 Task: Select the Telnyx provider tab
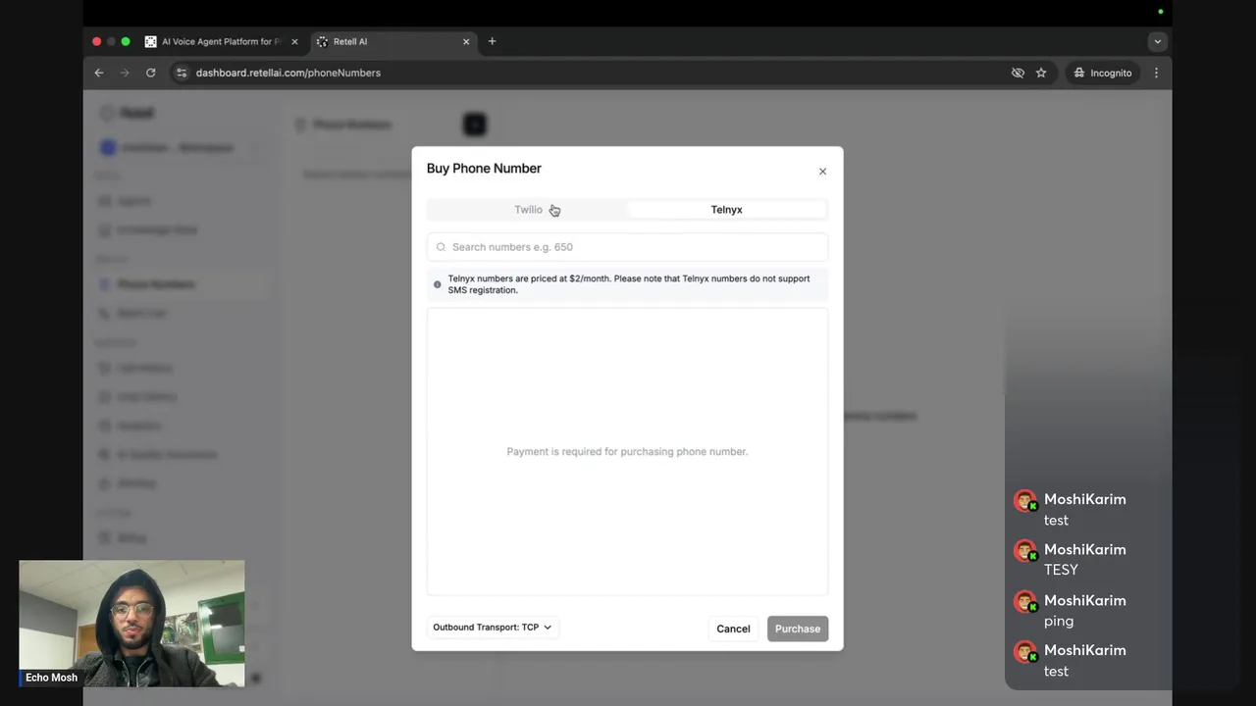[726, 210]
